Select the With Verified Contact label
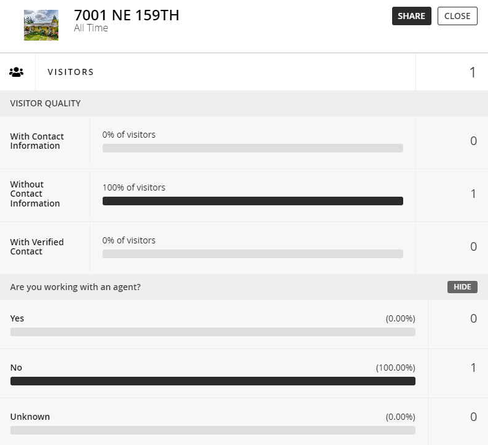Viewport: 488px width, 445px height. (x=37, y=246)
